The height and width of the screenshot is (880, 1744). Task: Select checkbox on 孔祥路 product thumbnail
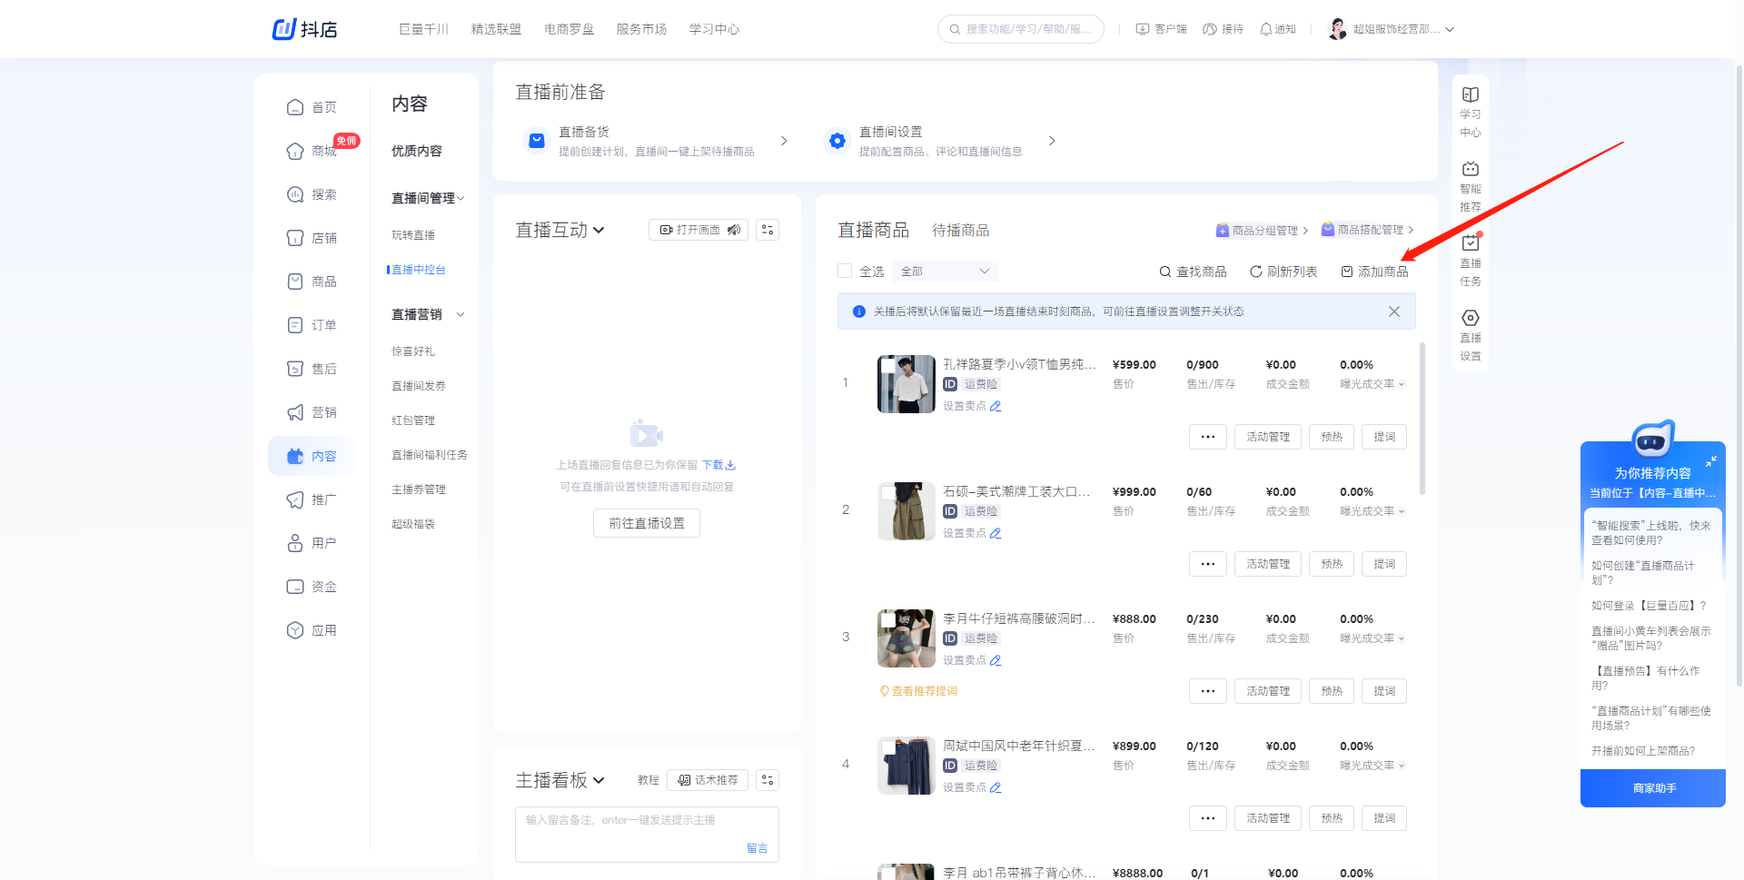(x=888, y=366)
